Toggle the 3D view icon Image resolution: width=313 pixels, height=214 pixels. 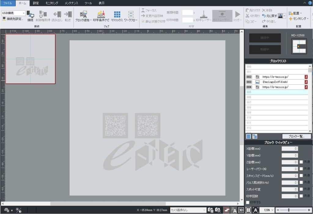point(241,210)
